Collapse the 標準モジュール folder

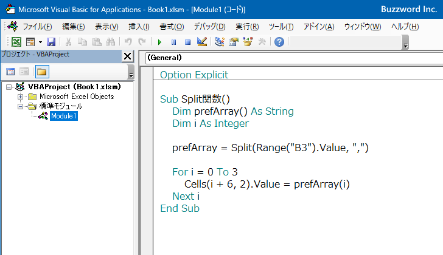20,106
